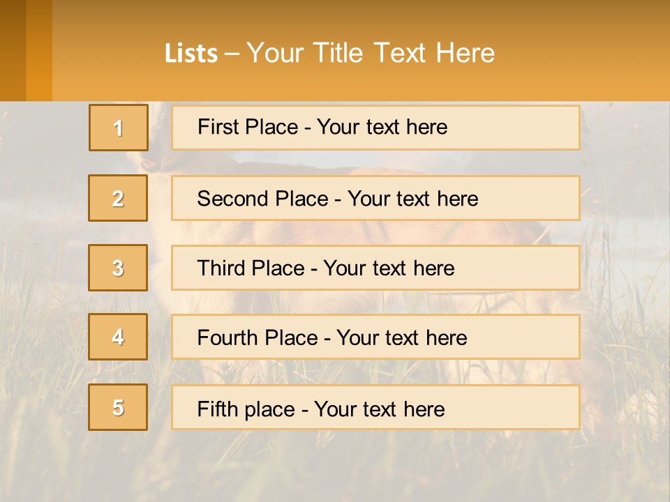Click 'Your Title Text Here' in title
Screen dimensions: 670x502
coord(371,54)
